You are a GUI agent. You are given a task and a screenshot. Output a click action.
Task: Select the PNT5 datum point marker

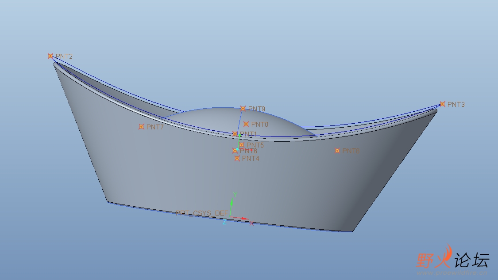point(241,145)
